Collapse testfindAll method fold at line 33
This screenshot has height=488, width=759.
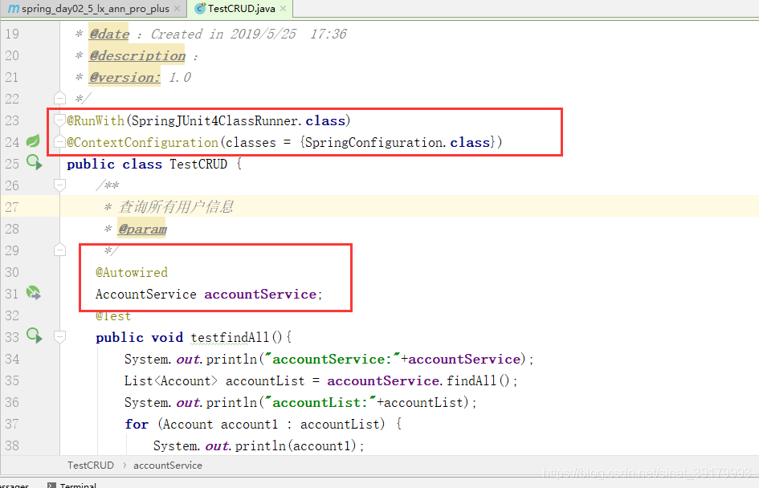pos(59,336)
